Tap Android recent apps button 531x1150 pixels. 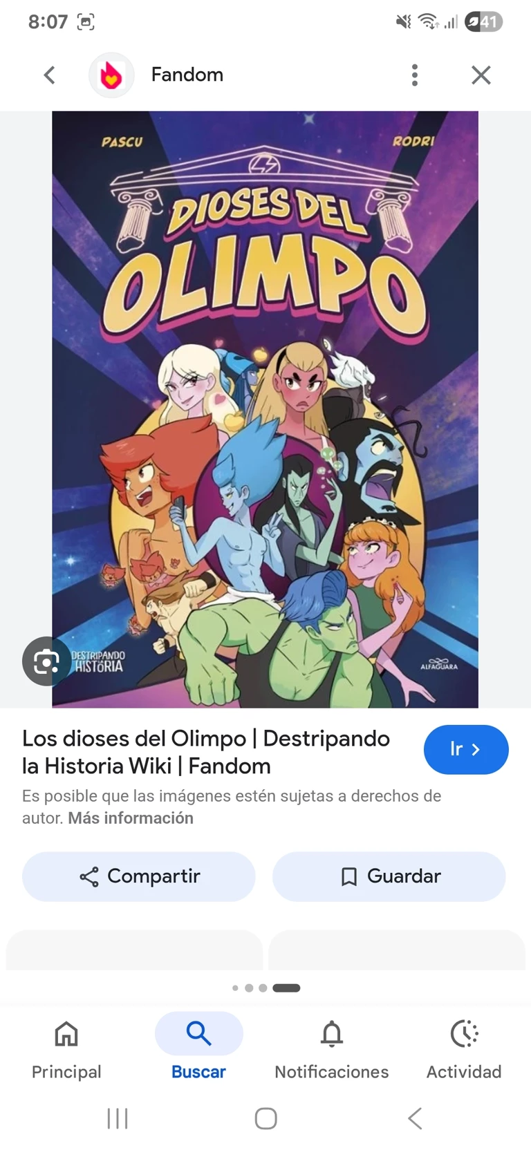(x=118, y=1118)
